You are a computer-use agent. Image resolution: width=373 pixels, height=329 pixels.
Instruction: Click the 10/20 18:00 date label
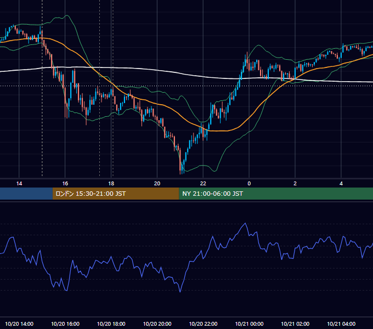coord(111,324)
